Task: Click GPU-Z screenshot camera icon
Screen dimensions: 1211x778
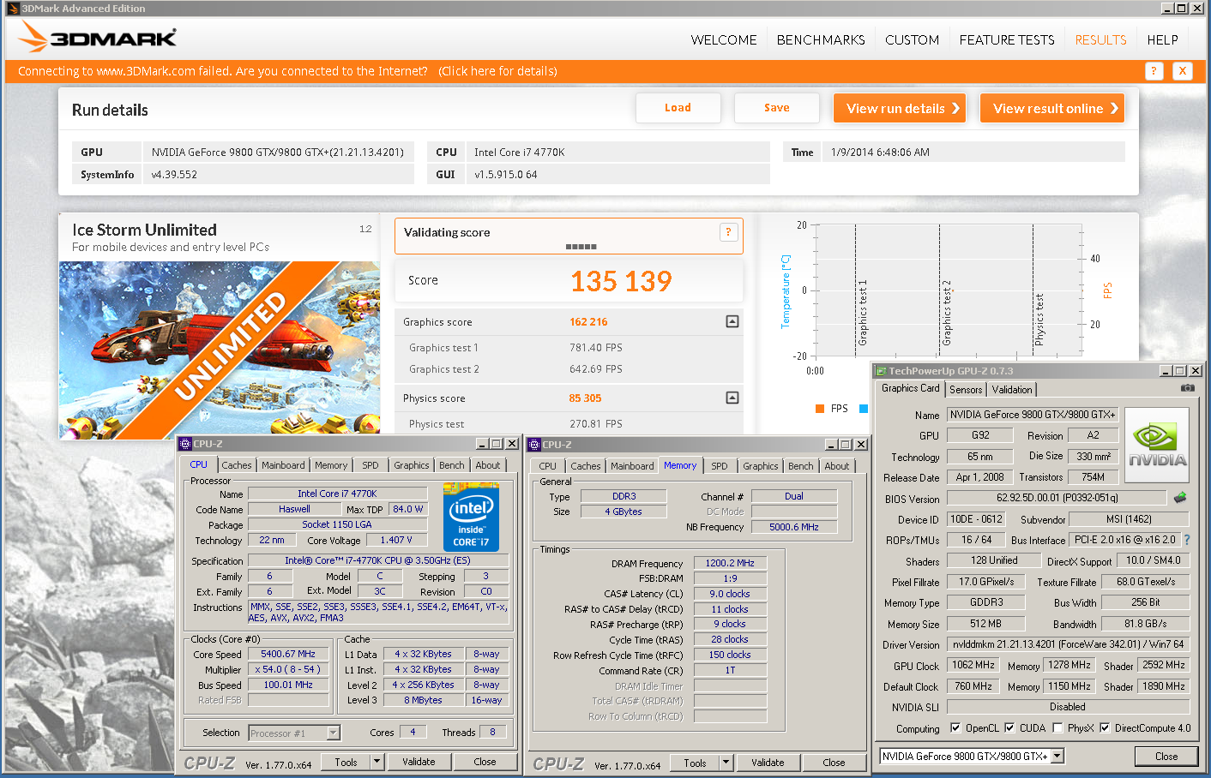Action: tap(1187, 388)
